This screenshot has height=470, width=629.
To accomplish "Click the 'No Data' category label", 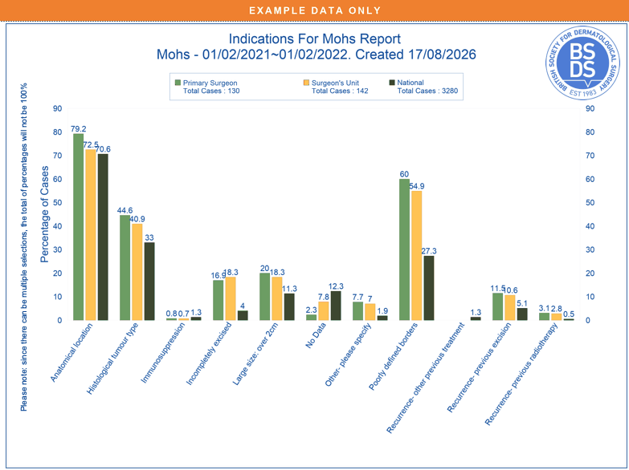I will pyautogui.click(x=315, y=335).
